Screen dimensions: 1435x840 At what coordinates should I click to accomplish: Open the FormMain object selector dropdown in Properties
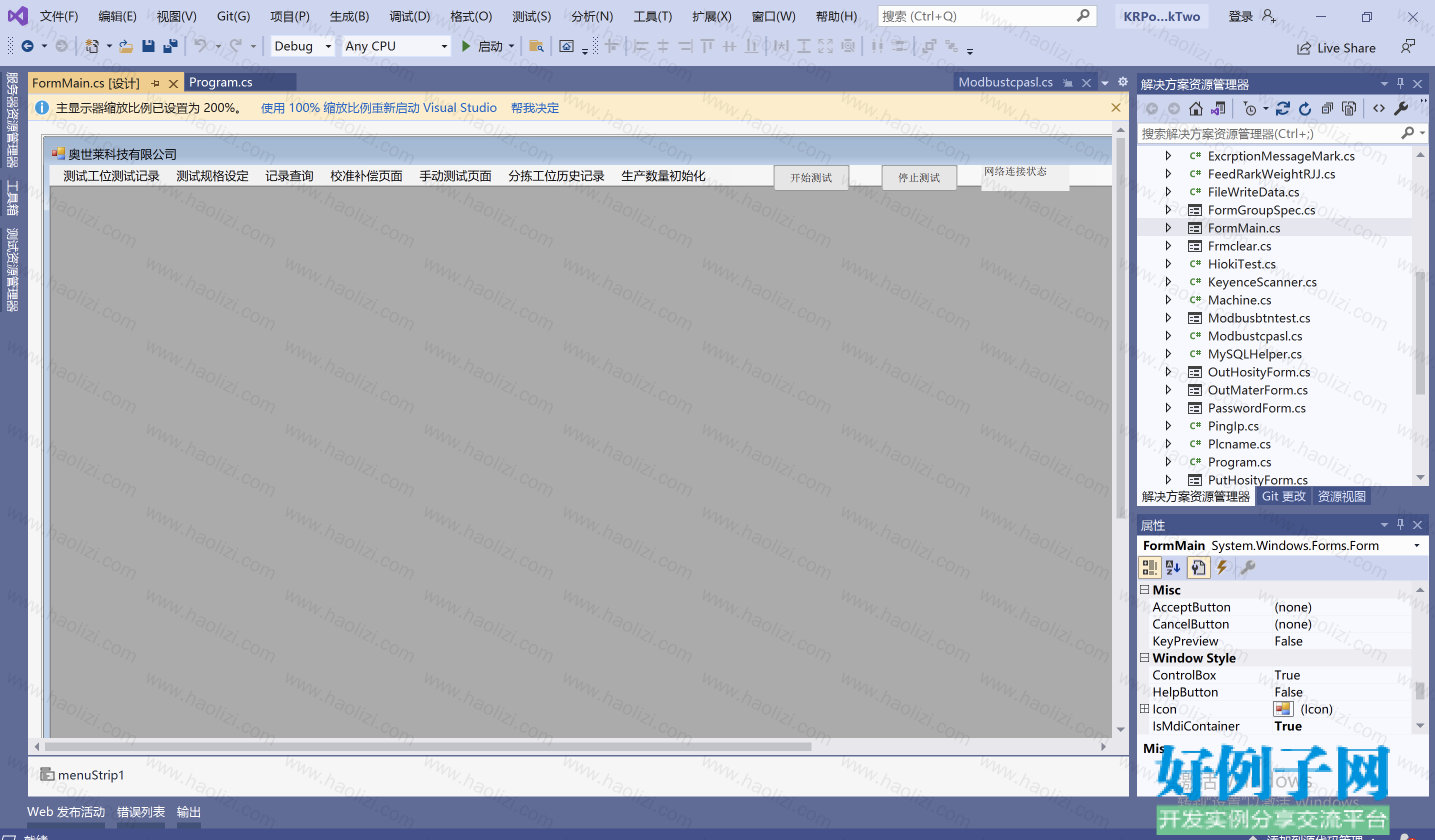[x=1417, y=545]
